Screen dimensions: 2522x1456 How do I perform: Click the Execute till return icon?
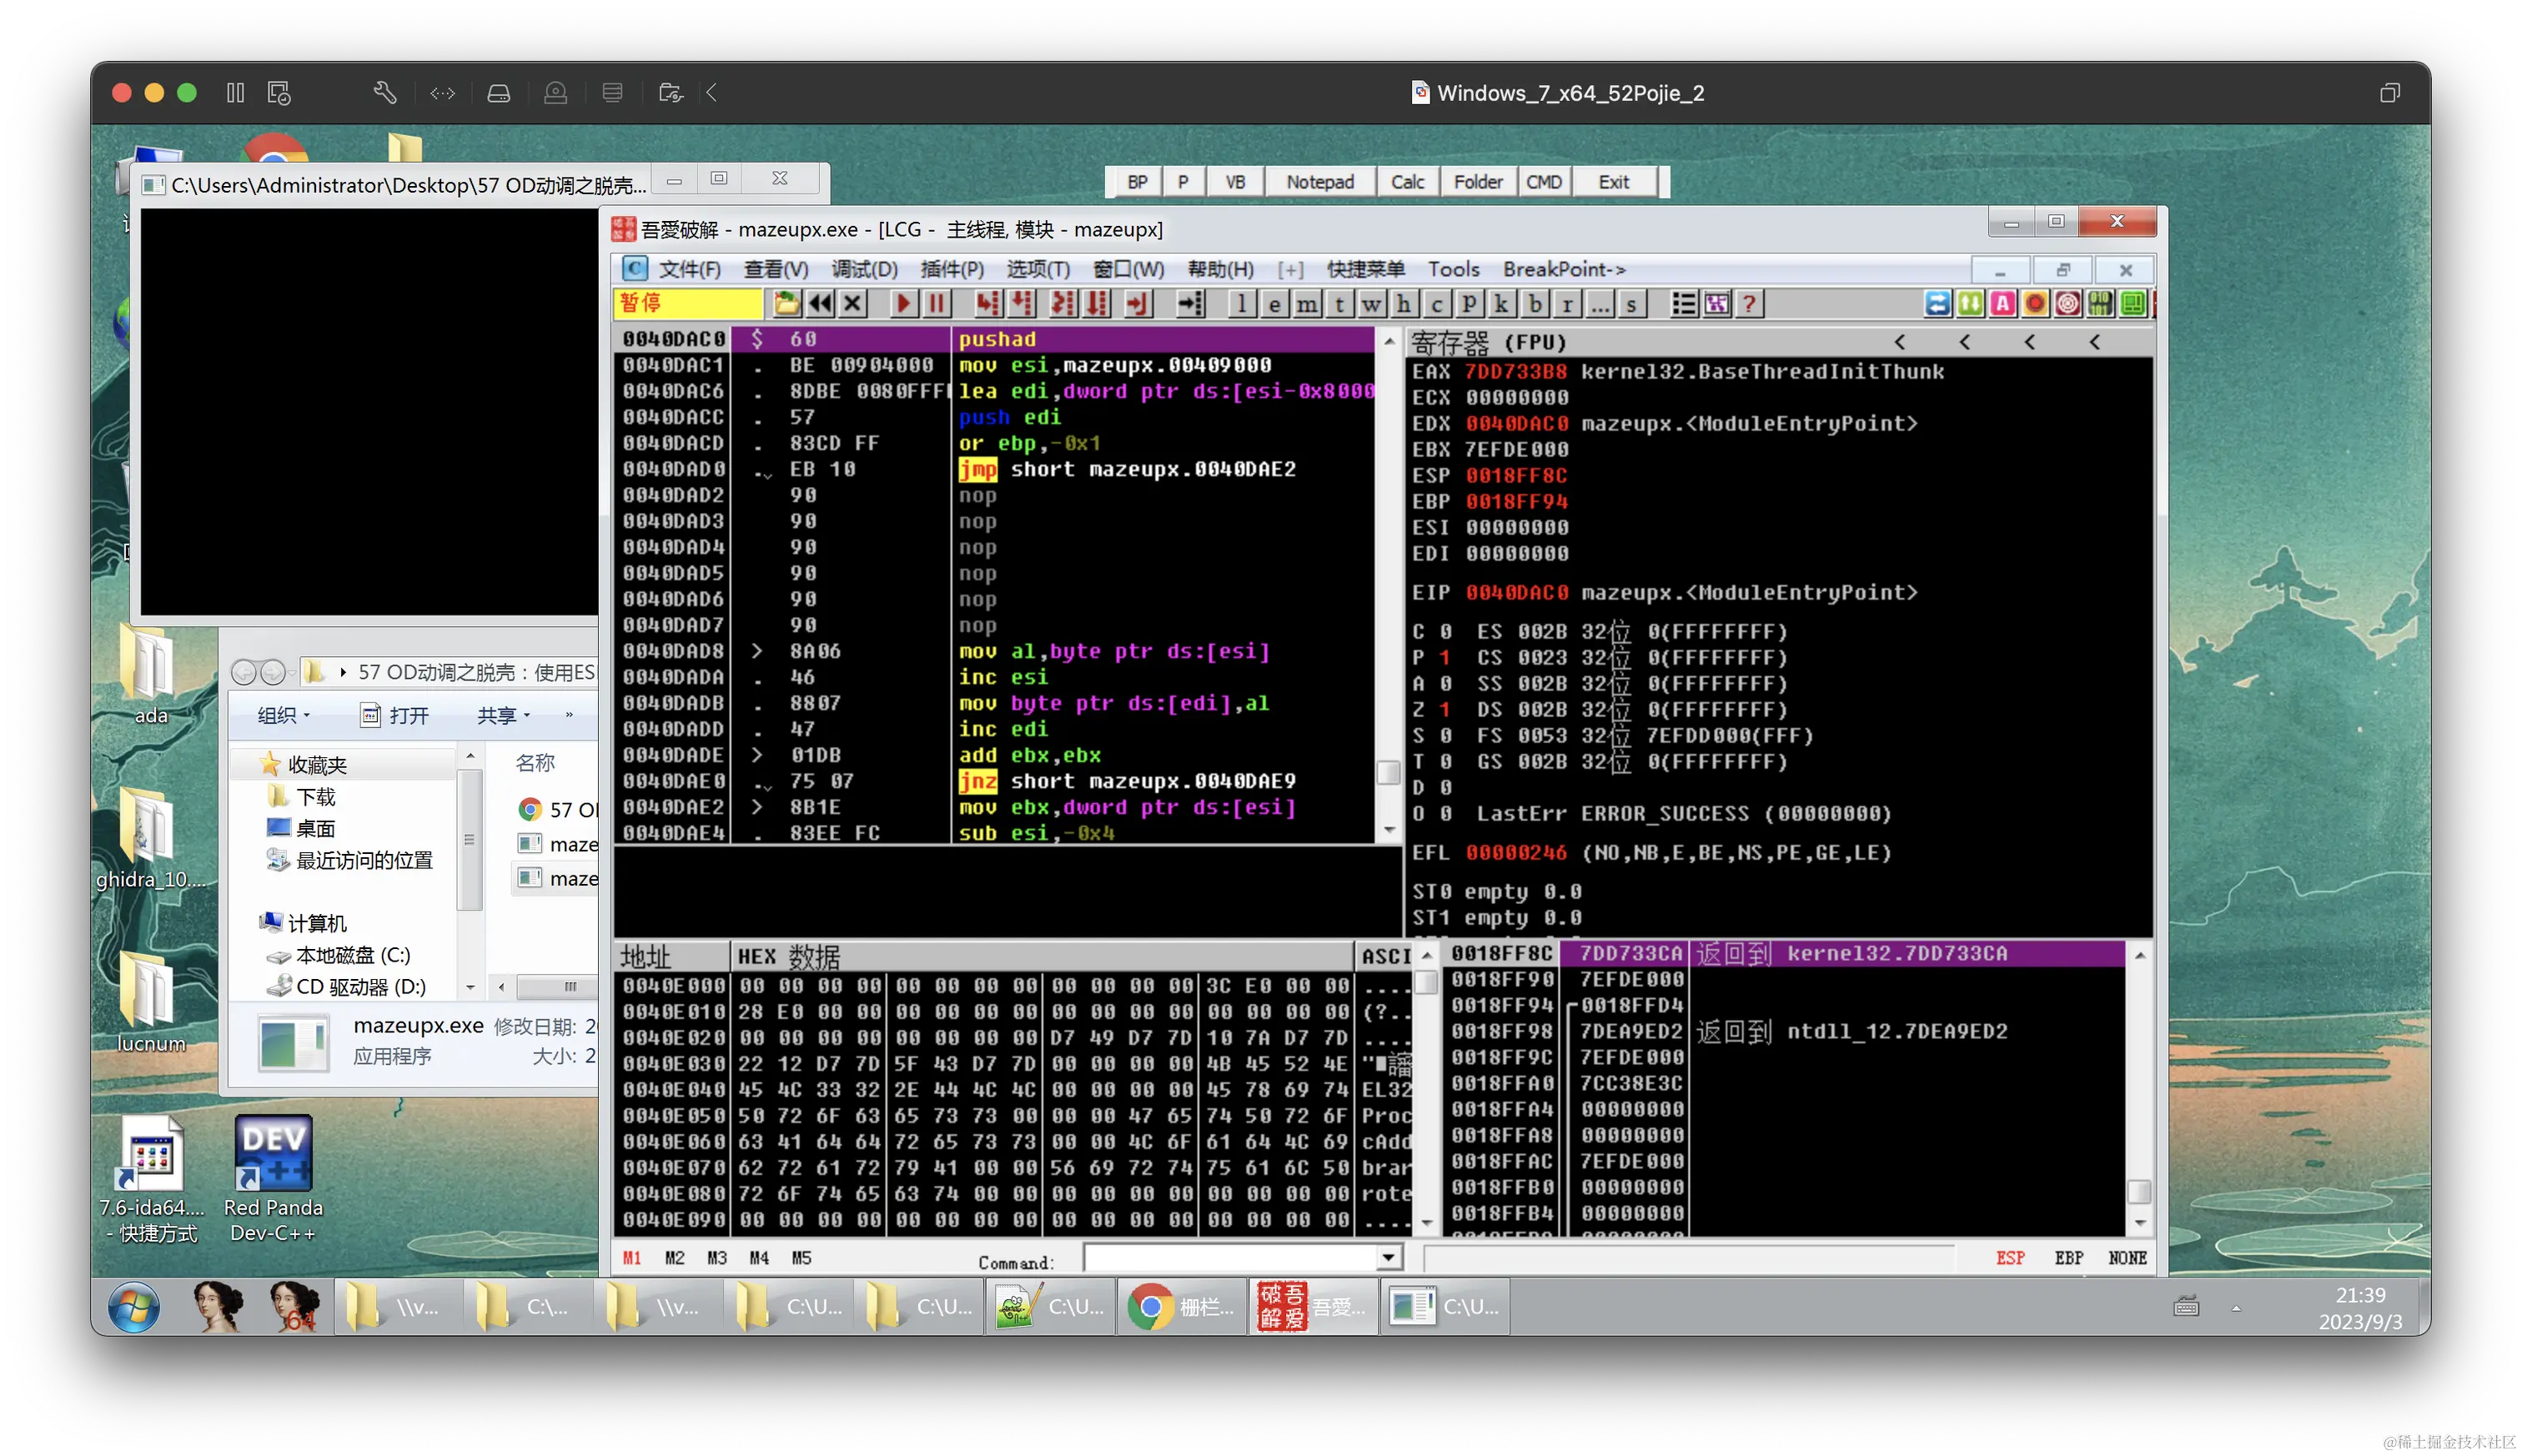(x=1138, y=304)
